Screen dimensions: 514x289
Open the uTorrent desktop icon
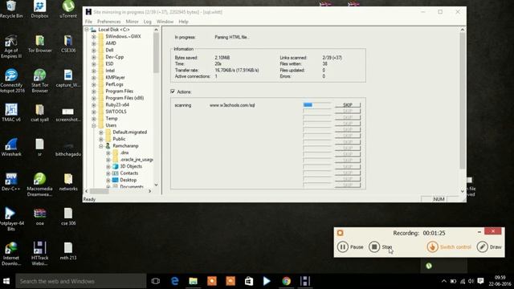[68, 9]
